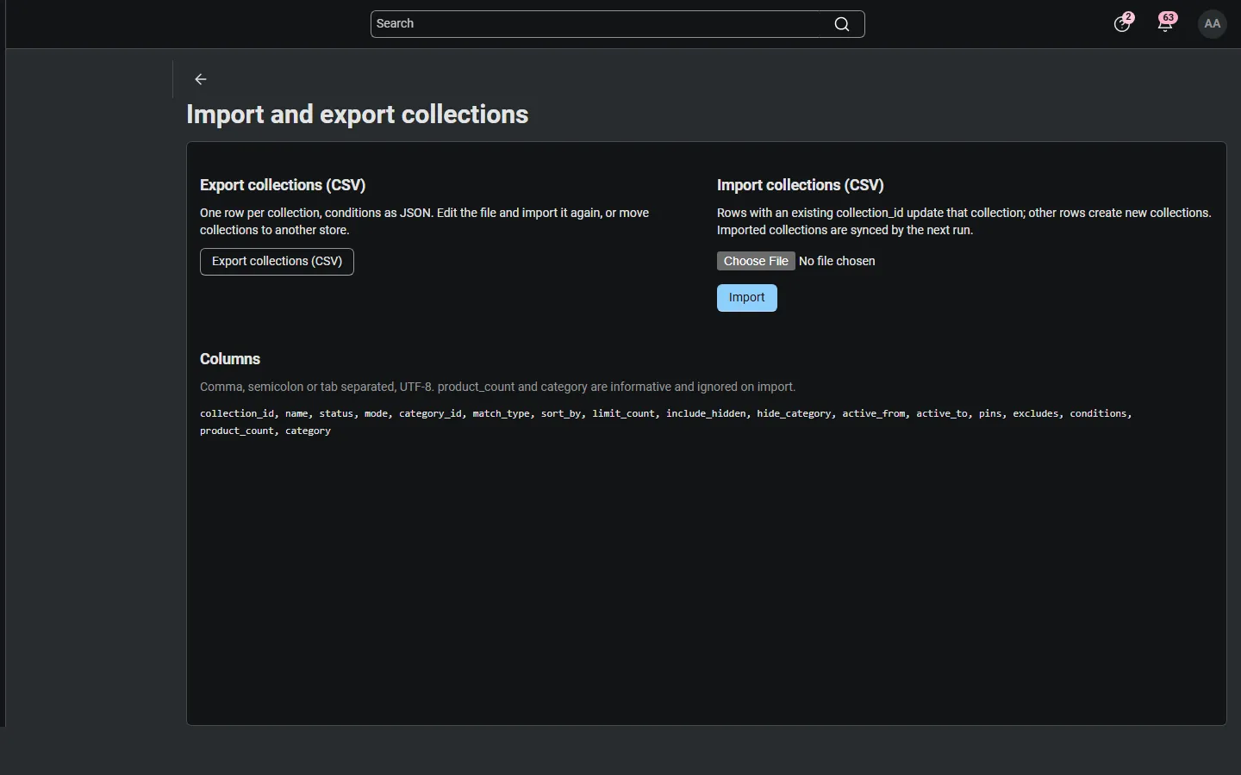Open the AA user avatar menu
This screenshot has height=775, width=1241.
[1213, 24]
